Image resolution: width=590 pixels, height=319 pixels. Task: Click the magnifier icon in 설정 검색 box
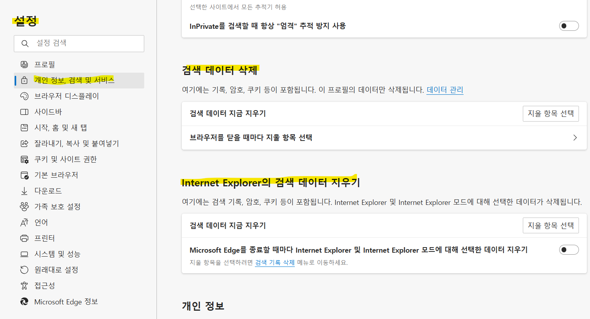pyautogui.click(x=25, y=43)
